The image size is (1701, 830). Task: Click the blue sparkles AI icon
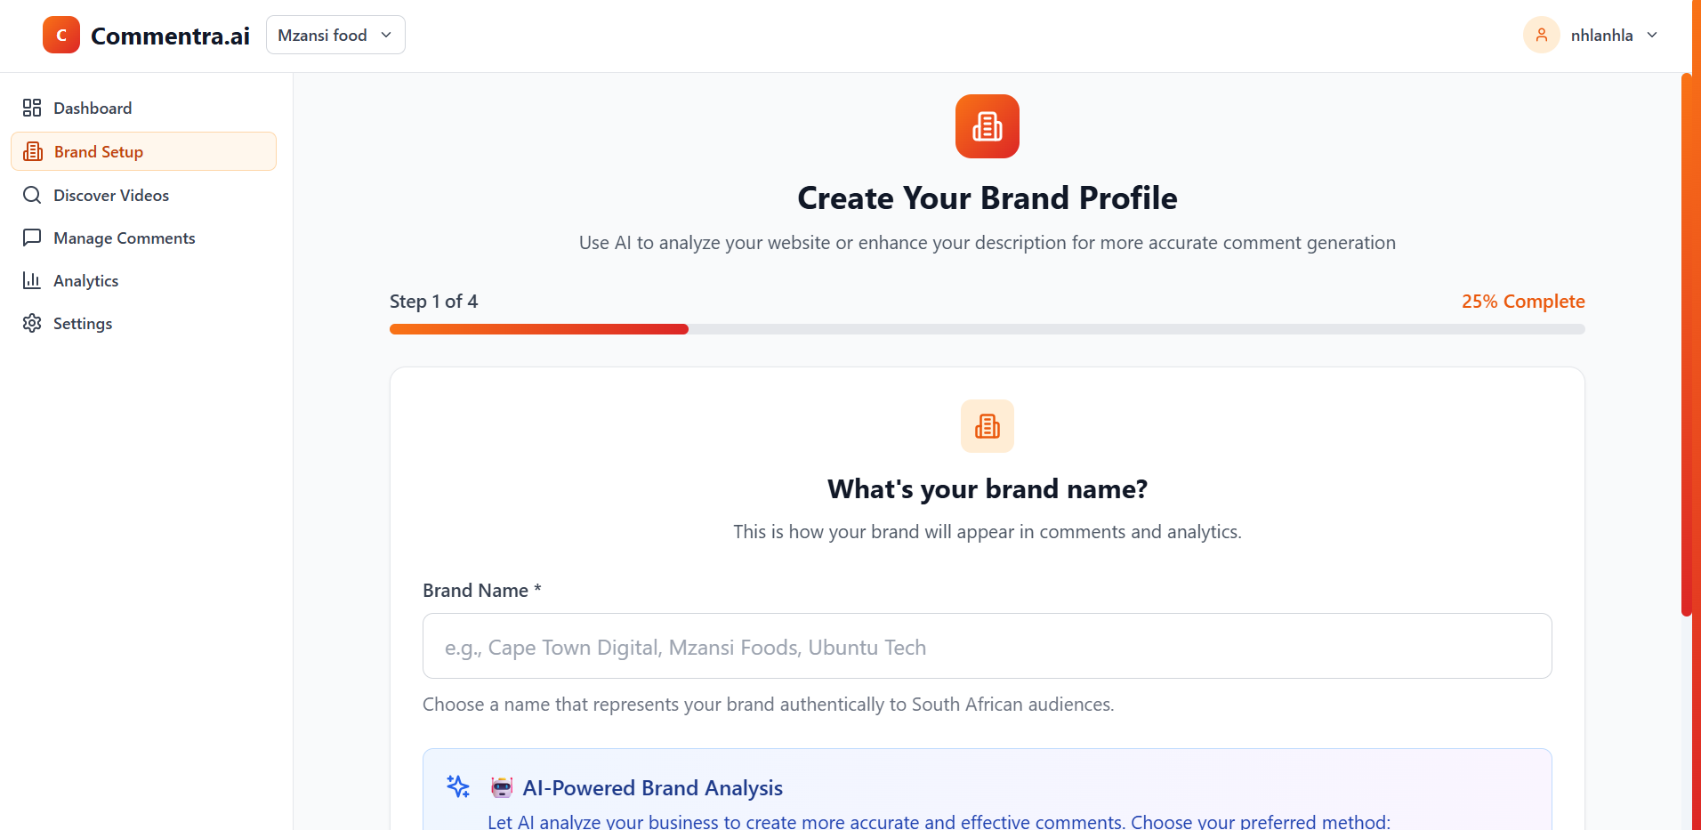[458, 786]
